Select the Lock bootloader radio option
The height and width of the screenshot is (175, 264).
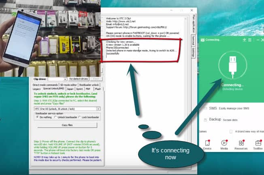click(x=80, y=117)
